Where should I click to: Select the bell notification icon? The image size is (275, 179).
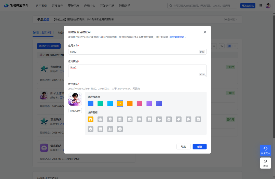pos(140,119)
